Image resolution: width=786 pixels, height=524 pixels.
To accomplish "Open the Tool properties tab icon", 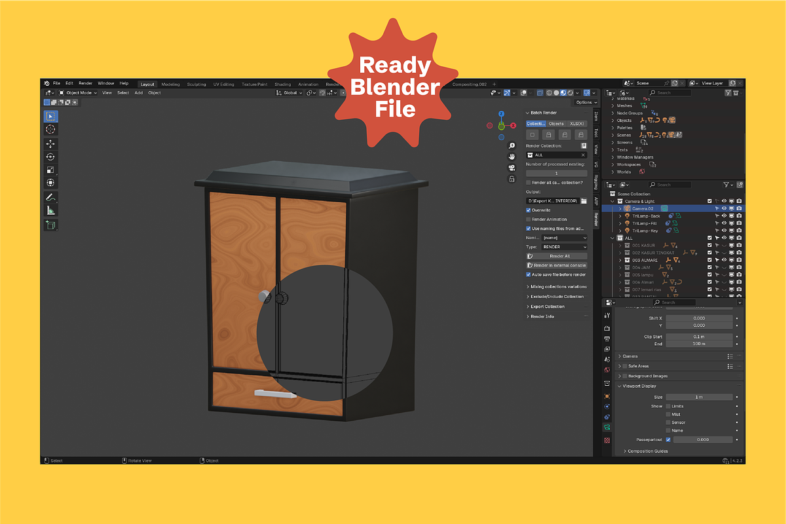I will click(607, 316).
